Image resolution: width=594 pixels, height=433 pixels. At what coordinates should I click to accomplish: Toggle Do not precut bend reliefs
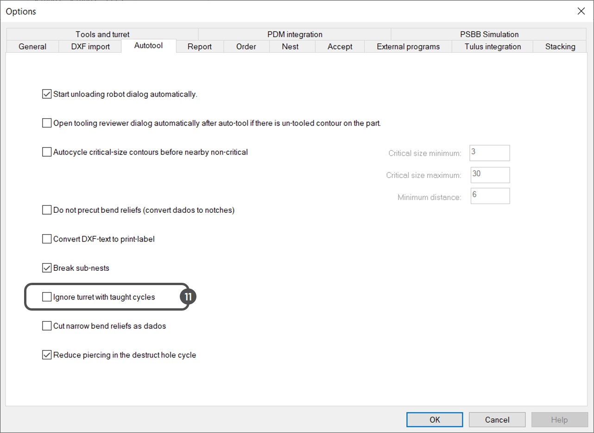click(x=47, y=210)
